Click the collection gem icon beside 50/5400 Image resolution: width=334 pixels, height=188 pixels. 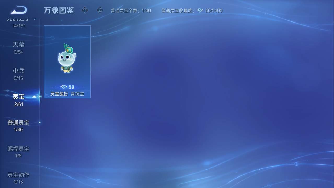(200, 10)
